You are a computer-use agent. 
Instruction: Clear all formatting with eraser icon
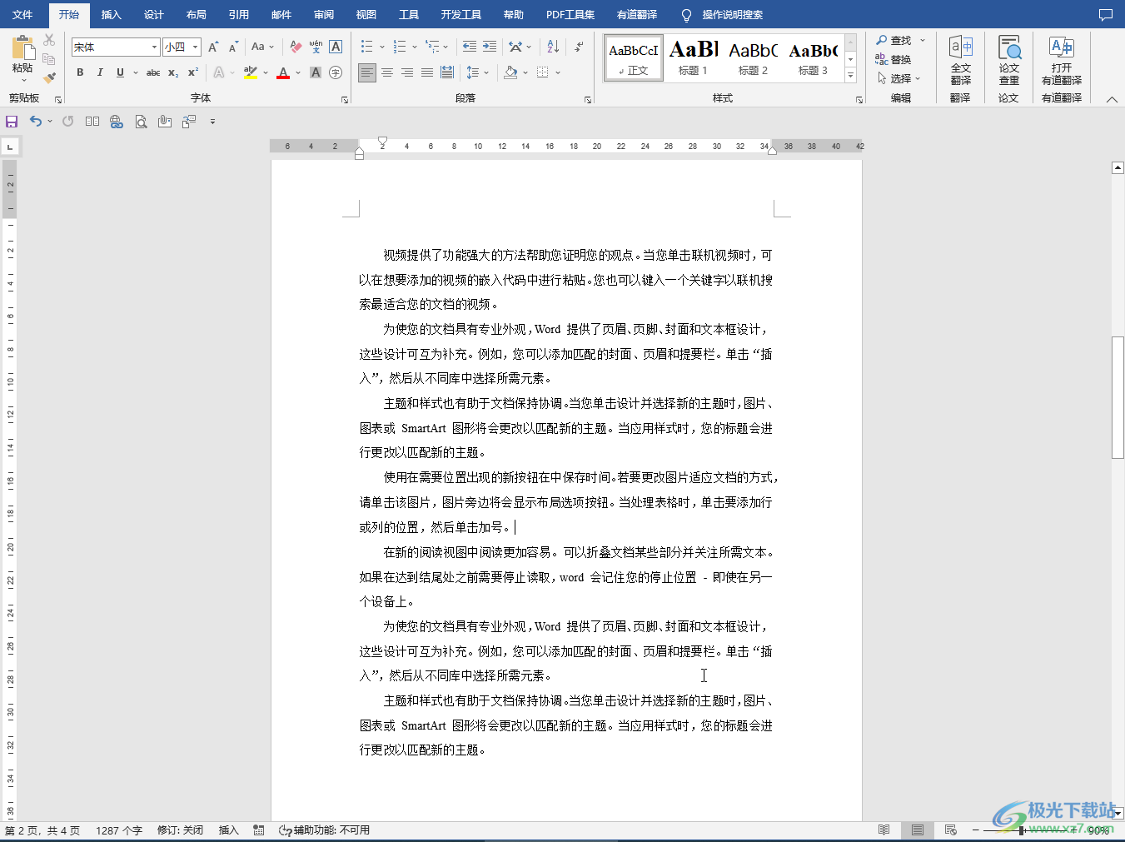click(296, 47)
